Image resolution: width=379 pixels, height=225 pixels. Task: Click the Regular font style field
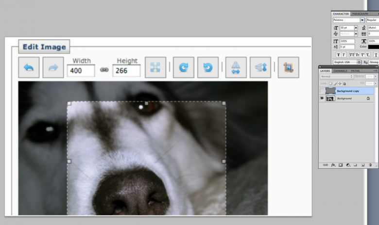point(373,20)
